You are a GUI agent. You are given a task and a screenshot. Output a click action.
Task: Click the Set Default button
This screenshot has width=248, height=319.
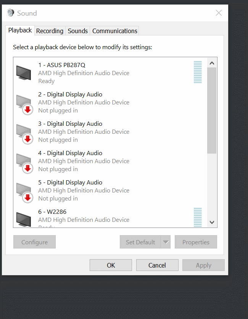(x=140, y=242)
